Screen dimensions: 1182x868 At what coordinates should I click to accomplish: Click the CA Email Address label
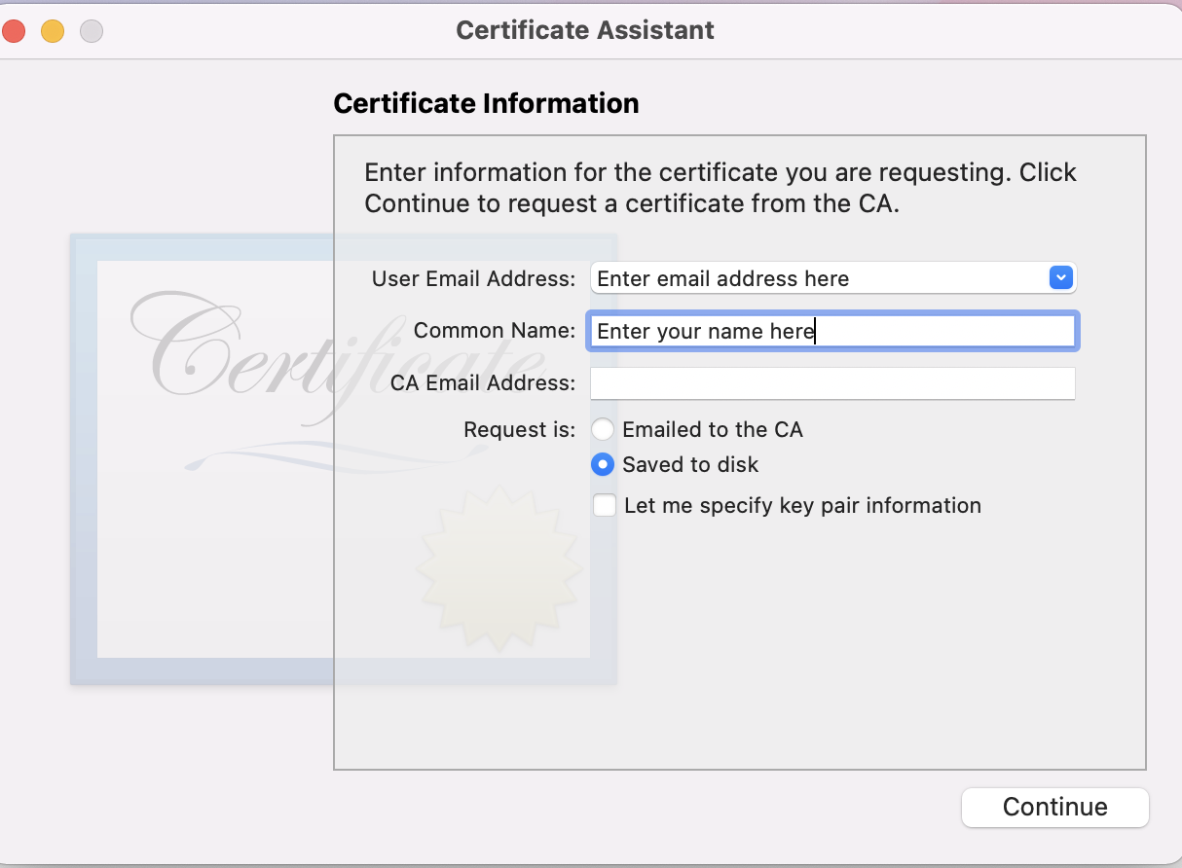pos(483,383)
